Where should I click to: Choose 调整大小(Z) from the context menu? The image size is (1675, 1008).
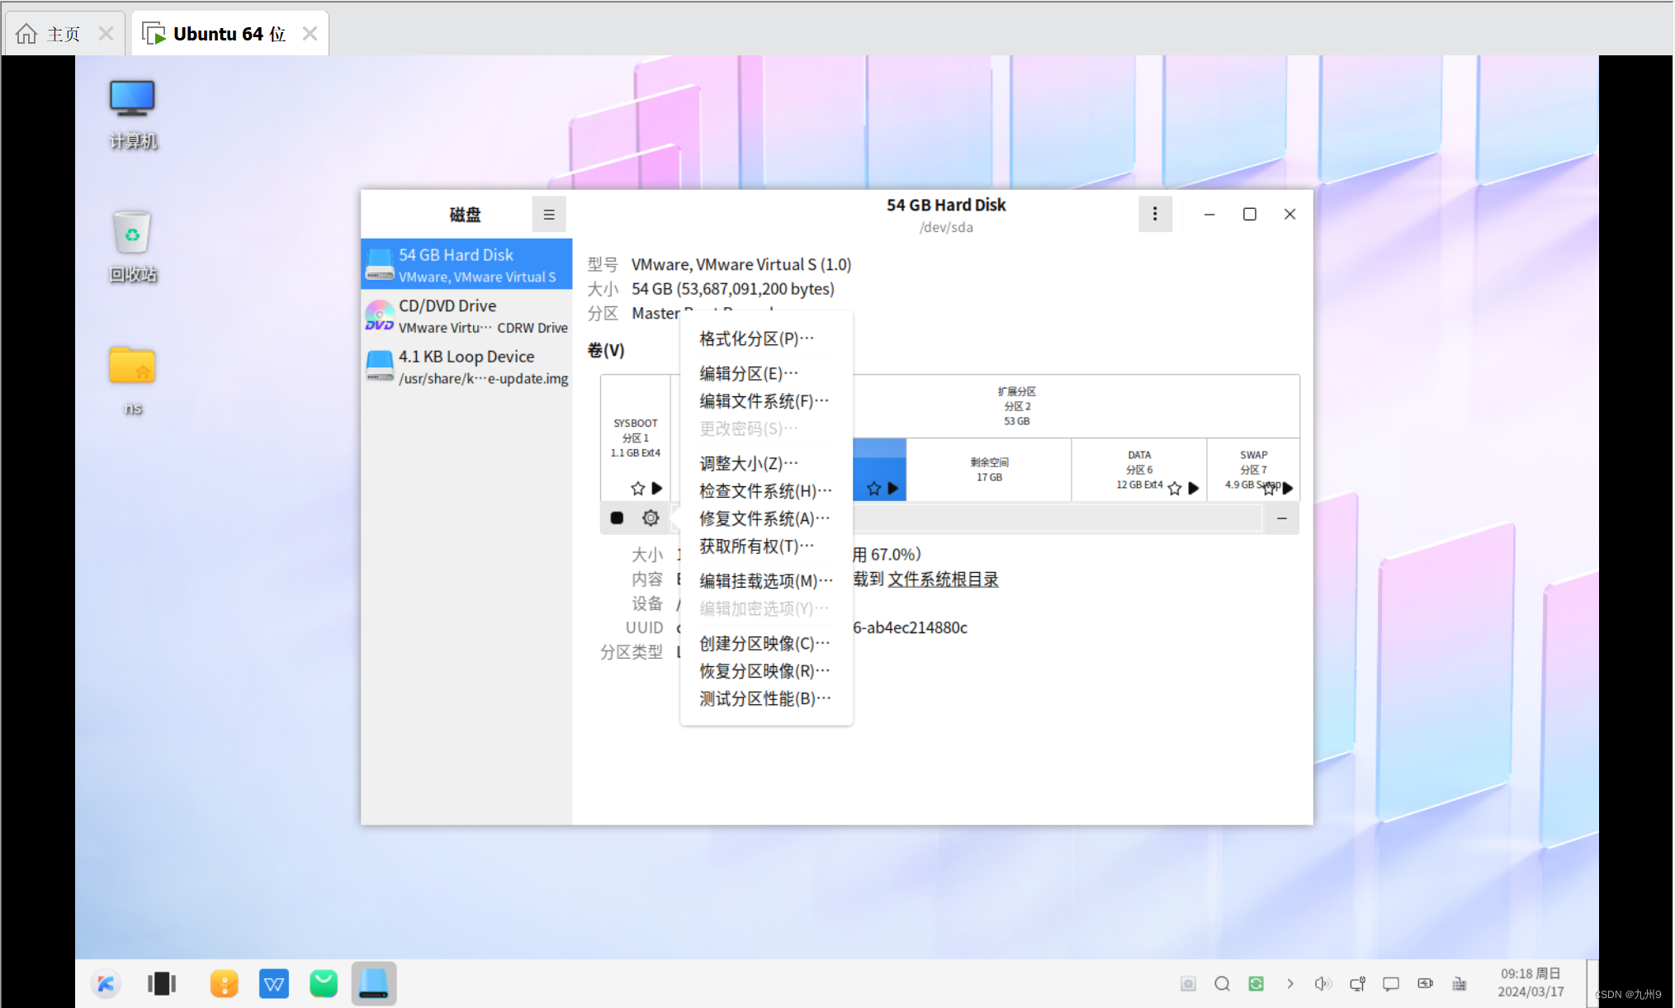click(748, 463)
